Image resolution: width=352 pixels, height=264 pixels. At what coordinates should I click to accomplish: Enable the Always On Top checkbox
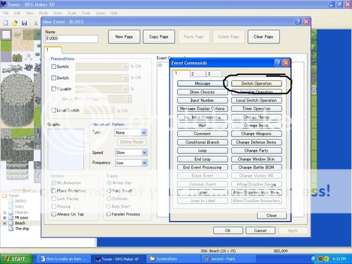[53, 214]
